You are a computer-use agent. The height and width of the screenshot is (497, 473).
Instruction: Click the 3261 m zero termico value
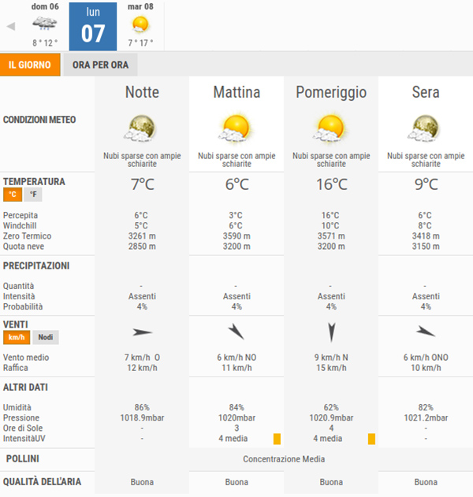(142, 236)
